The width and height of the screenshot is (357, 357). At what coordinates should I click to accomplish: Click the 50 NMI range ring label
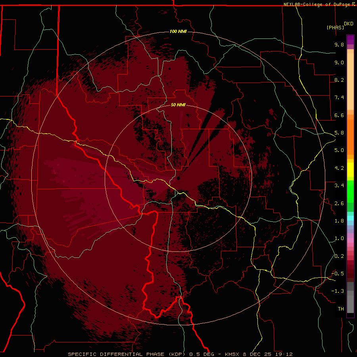pyautogui.click(x=178, y=105)
